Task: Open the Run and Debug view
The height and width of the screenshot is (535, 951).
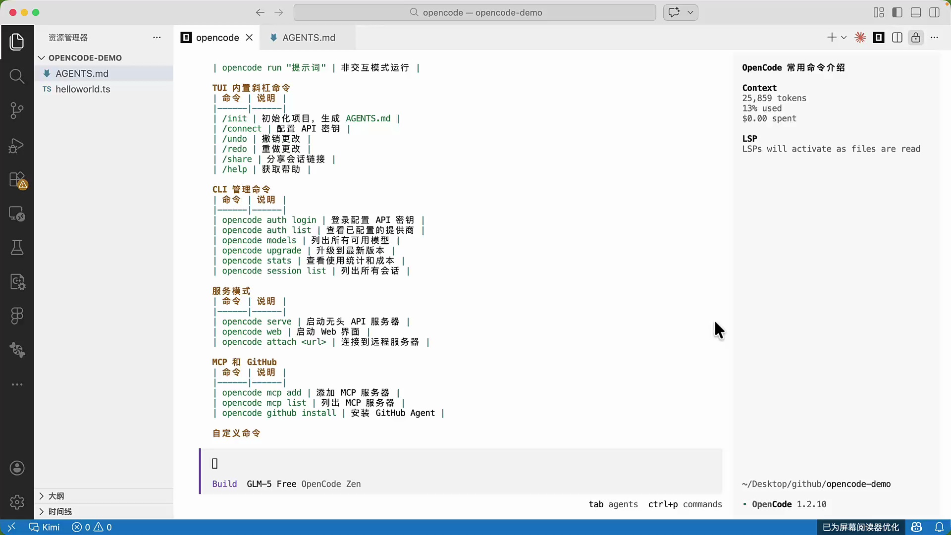Action: (x=17, y=145)
